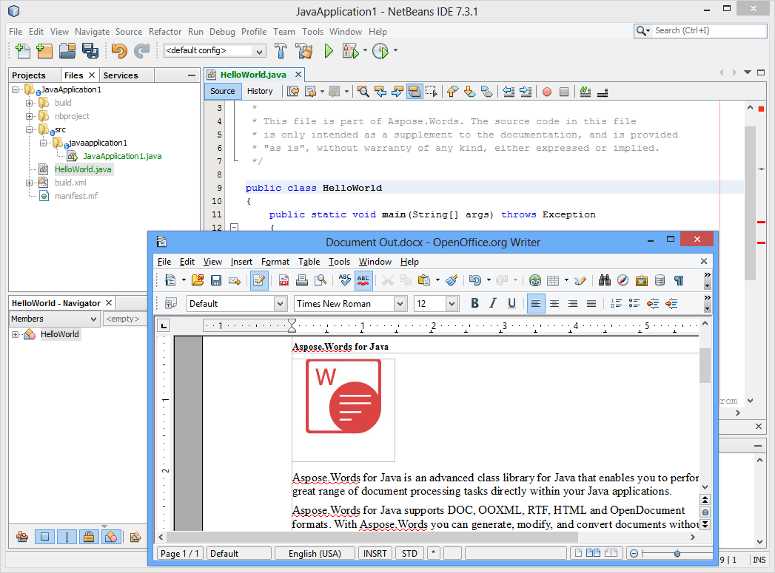Viewport: 775px width, 573px height.
Task: Open the default config dropdown
Action: point(259,51)
